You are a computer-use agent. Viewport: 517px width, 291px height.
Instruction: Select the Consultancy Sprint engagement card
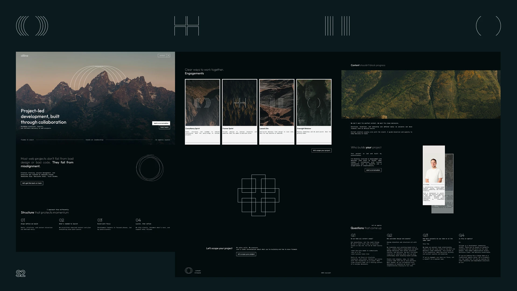pos(202,112)
